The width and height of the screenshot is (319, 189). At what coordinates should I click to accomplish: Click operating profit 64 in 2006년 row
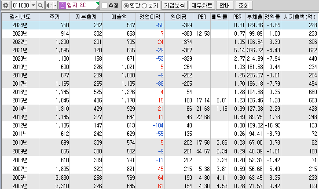[x=161, y=178]
